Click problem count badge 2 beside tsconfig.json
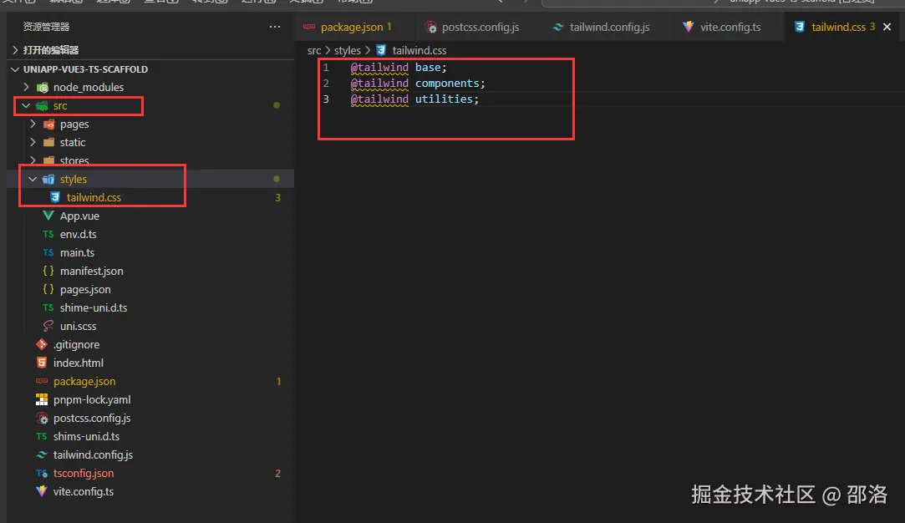Screen dimensions: 905x523 [277, 474]
